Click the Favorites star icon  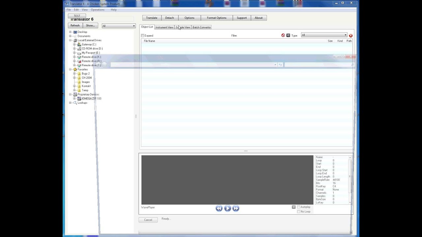[x=75, y=69]
